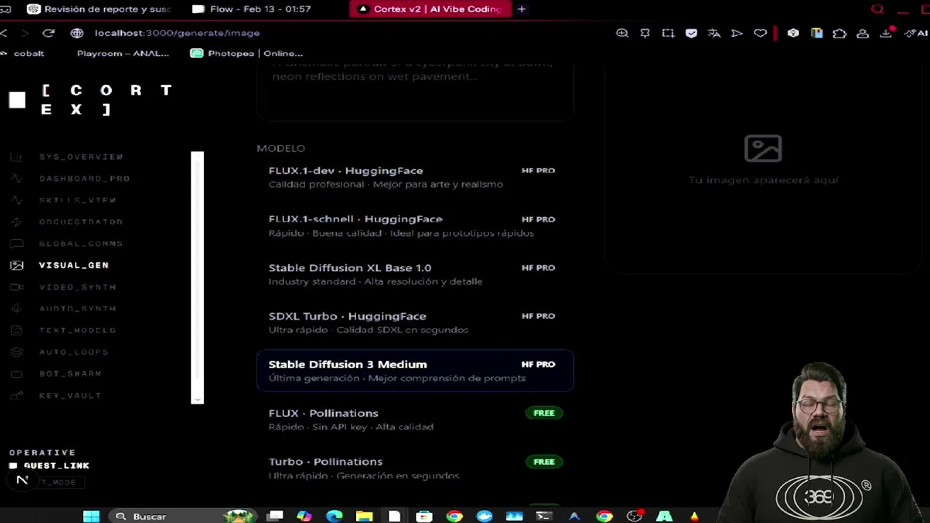930x523 pixels.
Task: Select SDXL Turbo HuggingFace model
Action: pos(415,323)
